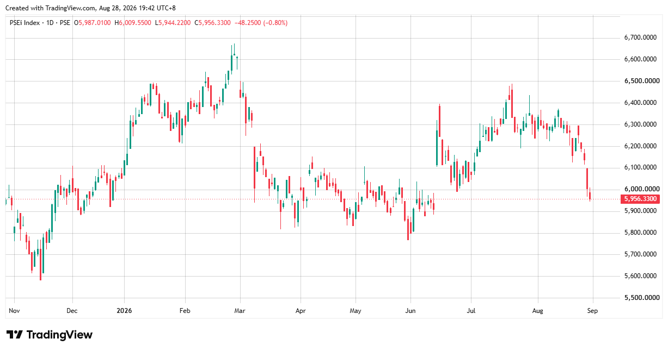Click the Sep label on time axis
668x351 pixels.
pos(593,311)
